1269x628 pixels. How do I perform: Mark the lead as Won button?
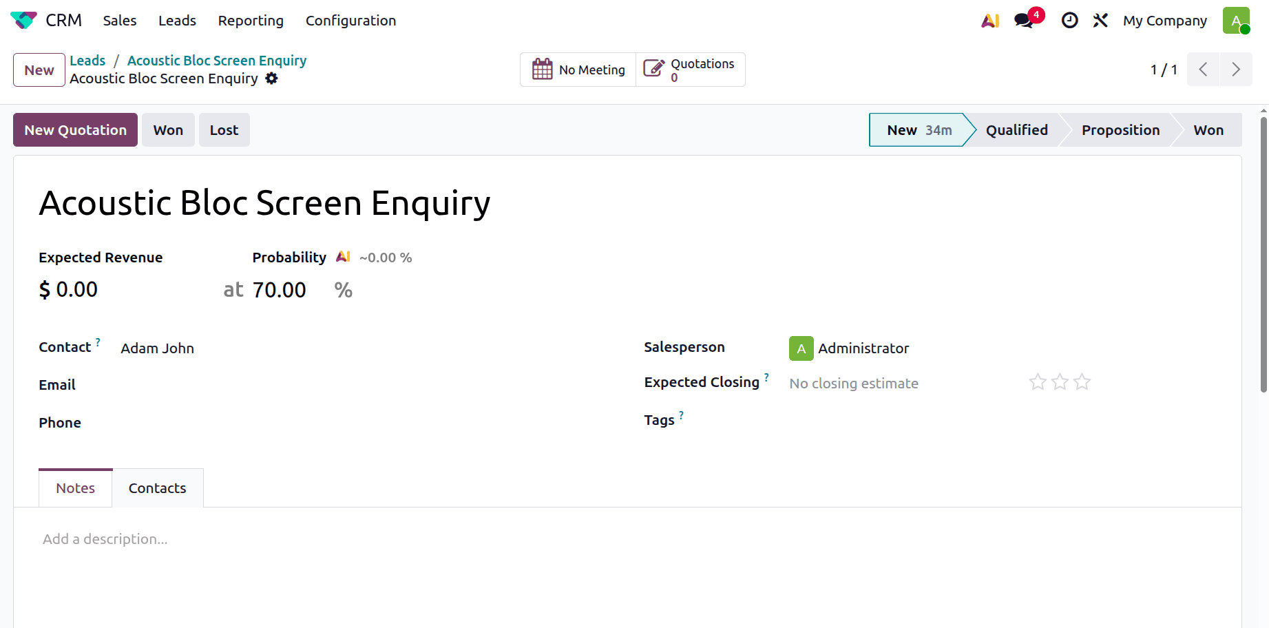click(168, 130)
